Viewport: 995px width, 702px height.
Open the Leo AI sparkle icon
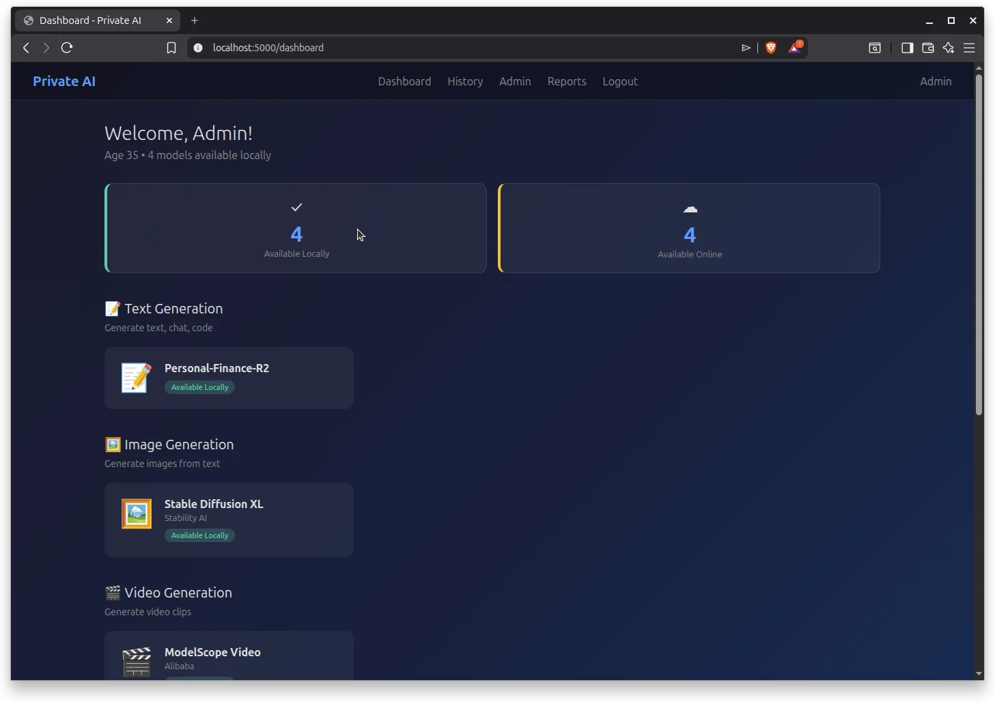(949, 48)
